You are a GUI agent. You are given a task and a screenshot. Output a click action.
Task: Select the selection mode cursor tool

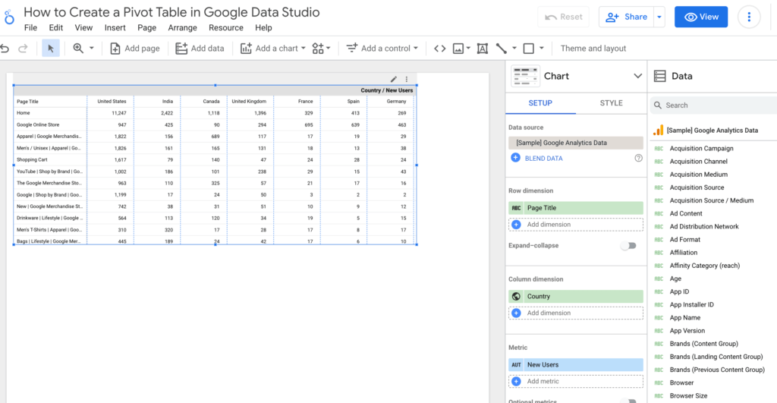[51, 49]
